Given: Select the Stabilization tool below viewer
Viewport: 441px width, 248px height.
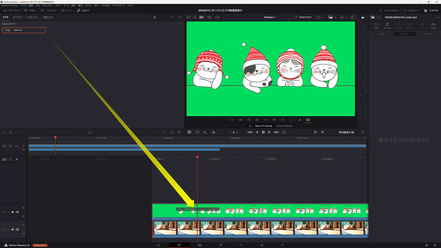Looking at the screenshot, I should [x=274, y=120].
